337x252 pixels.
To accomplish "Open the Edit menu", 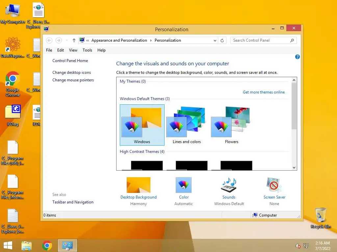I will tap(61, 50).
